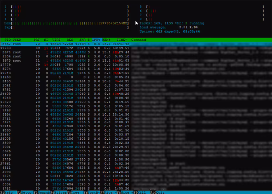The height and width of the screenshot is (194, 272).
Task: Click F9 Kill in the function bar
Action: [141, 192]
